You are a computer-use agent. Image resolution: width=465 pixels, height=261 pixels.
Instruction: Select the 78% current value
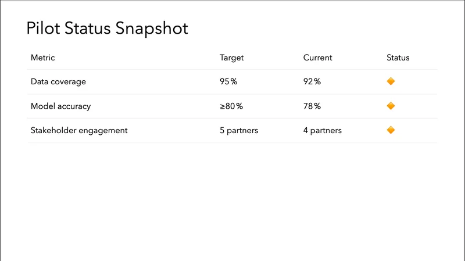click(x=312, y=106)
